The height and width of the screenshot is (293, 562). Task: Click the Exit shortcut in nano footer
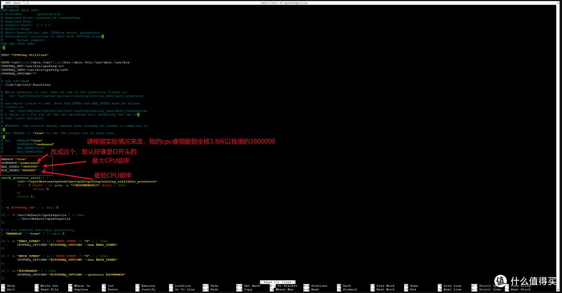point(10,289)
